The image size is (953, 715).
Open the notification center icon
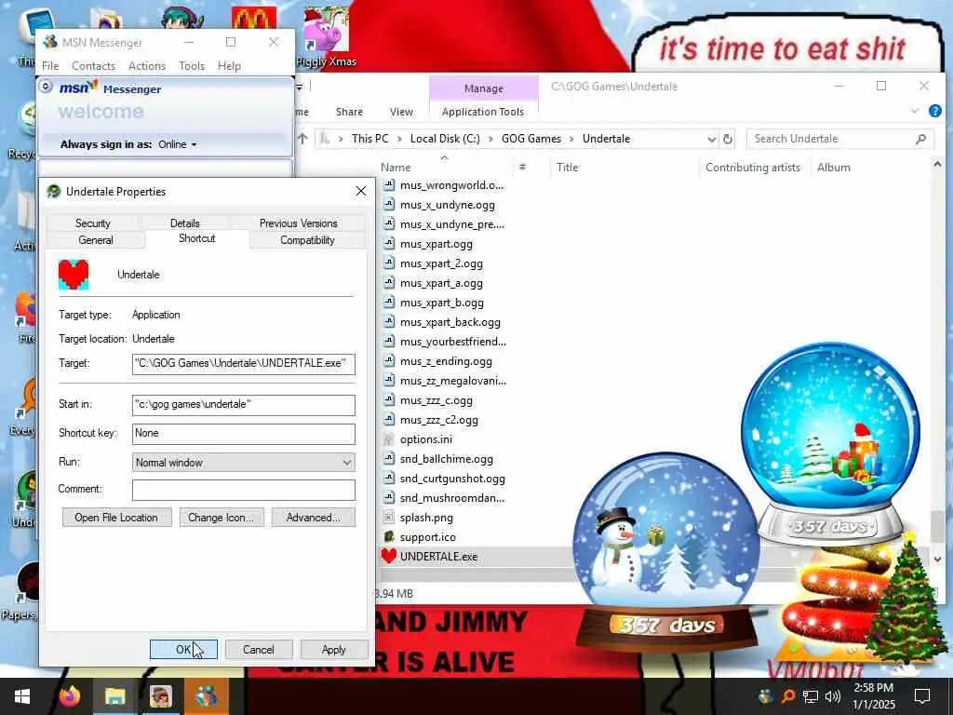coord(922,696)
